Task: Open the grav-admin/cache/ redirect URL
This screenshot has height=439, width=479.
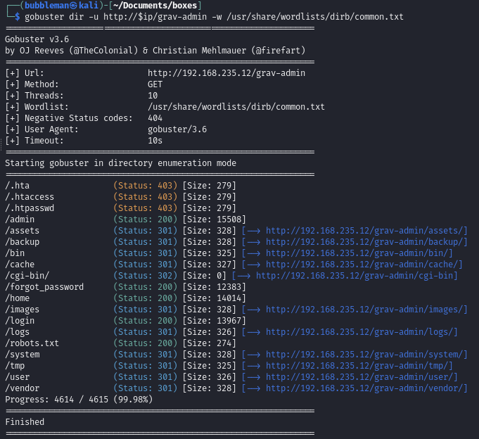Action: 364,265
